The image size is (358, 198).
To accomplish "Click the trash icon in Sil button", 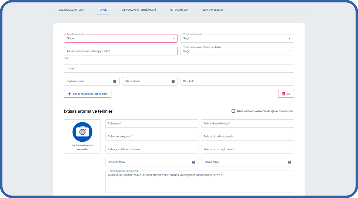I will click(x=284, y=94).
